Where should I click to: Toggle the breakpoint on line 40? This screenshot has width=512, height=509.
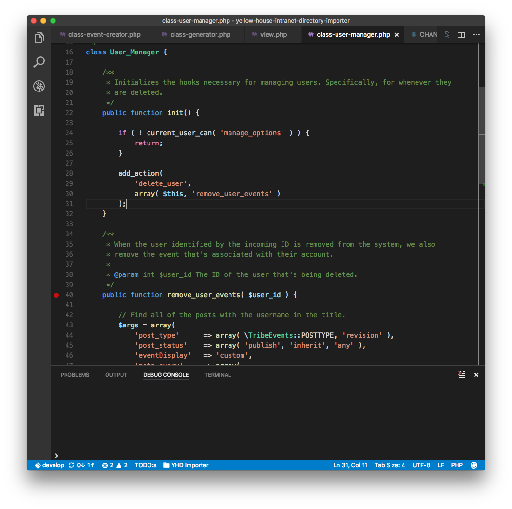[56, 295]
